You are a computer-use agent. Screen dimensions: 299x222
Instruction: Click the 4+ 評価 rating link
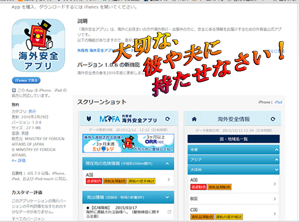[19, 161]
